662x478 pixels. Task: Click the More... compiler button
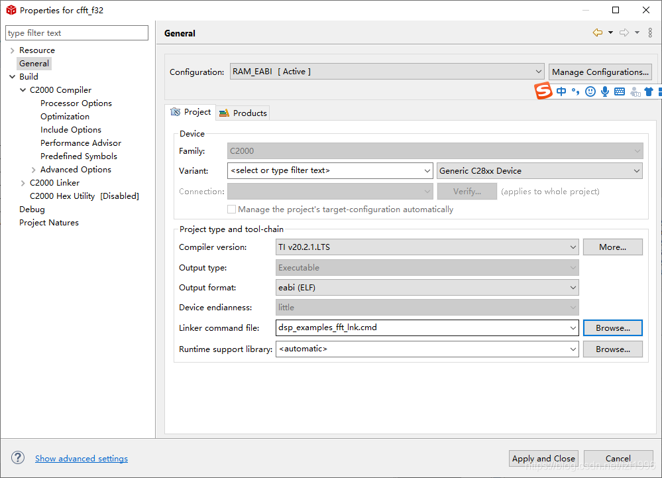pyautogui.click(x=612, y=247)
